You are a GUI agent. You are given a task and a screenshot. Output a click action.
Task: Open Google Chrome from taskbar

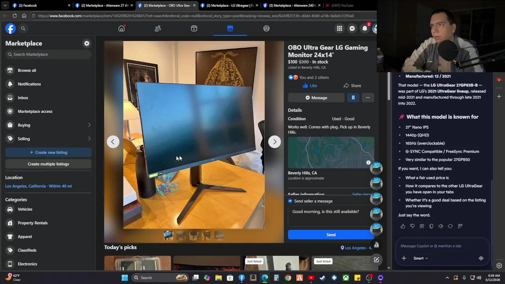point(288,278)
